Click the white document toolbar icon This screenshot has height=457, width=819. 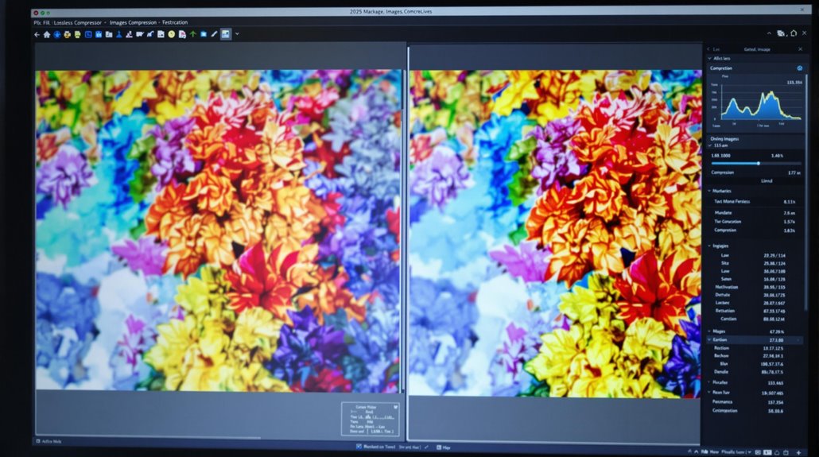tap(161, 34)
